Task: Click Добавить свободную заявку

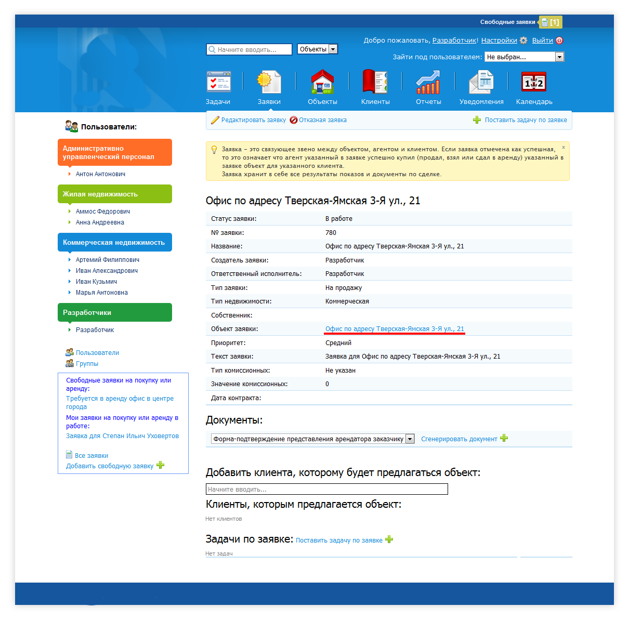Action: 110,466
